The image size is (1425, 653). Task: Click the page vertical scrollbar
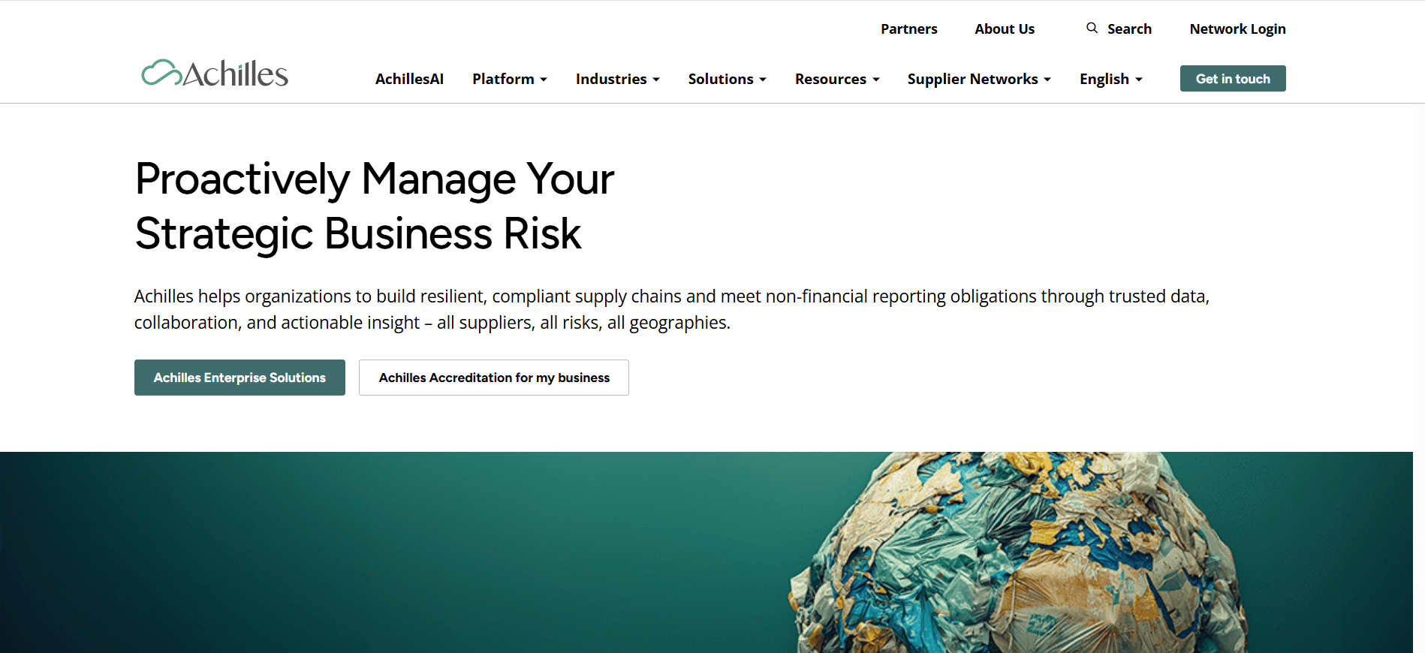pos(1419,378)
